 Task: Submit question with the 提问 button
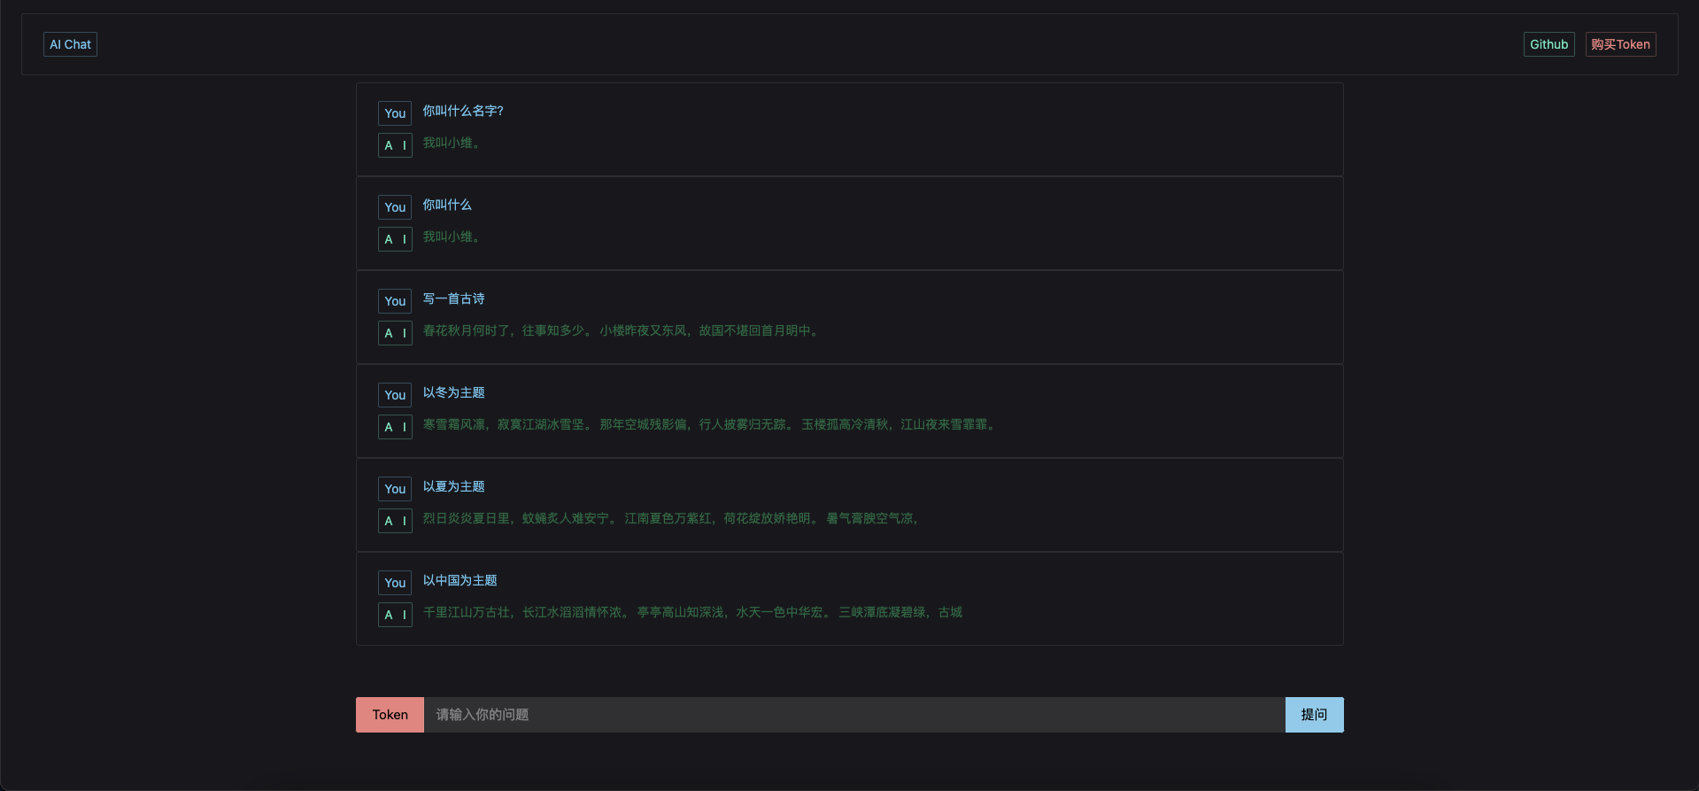[1314, 715]
